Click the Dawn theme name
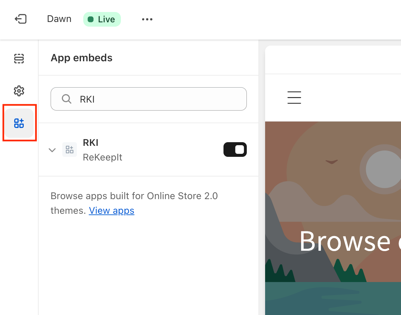Viewport: 401px width, 315px height. coord(59,19)
